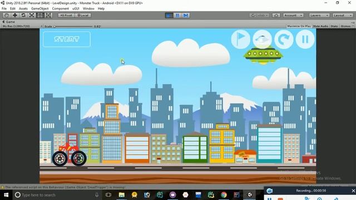Open the uGUI menu
The image size is (356, 200).
point(76,8)
